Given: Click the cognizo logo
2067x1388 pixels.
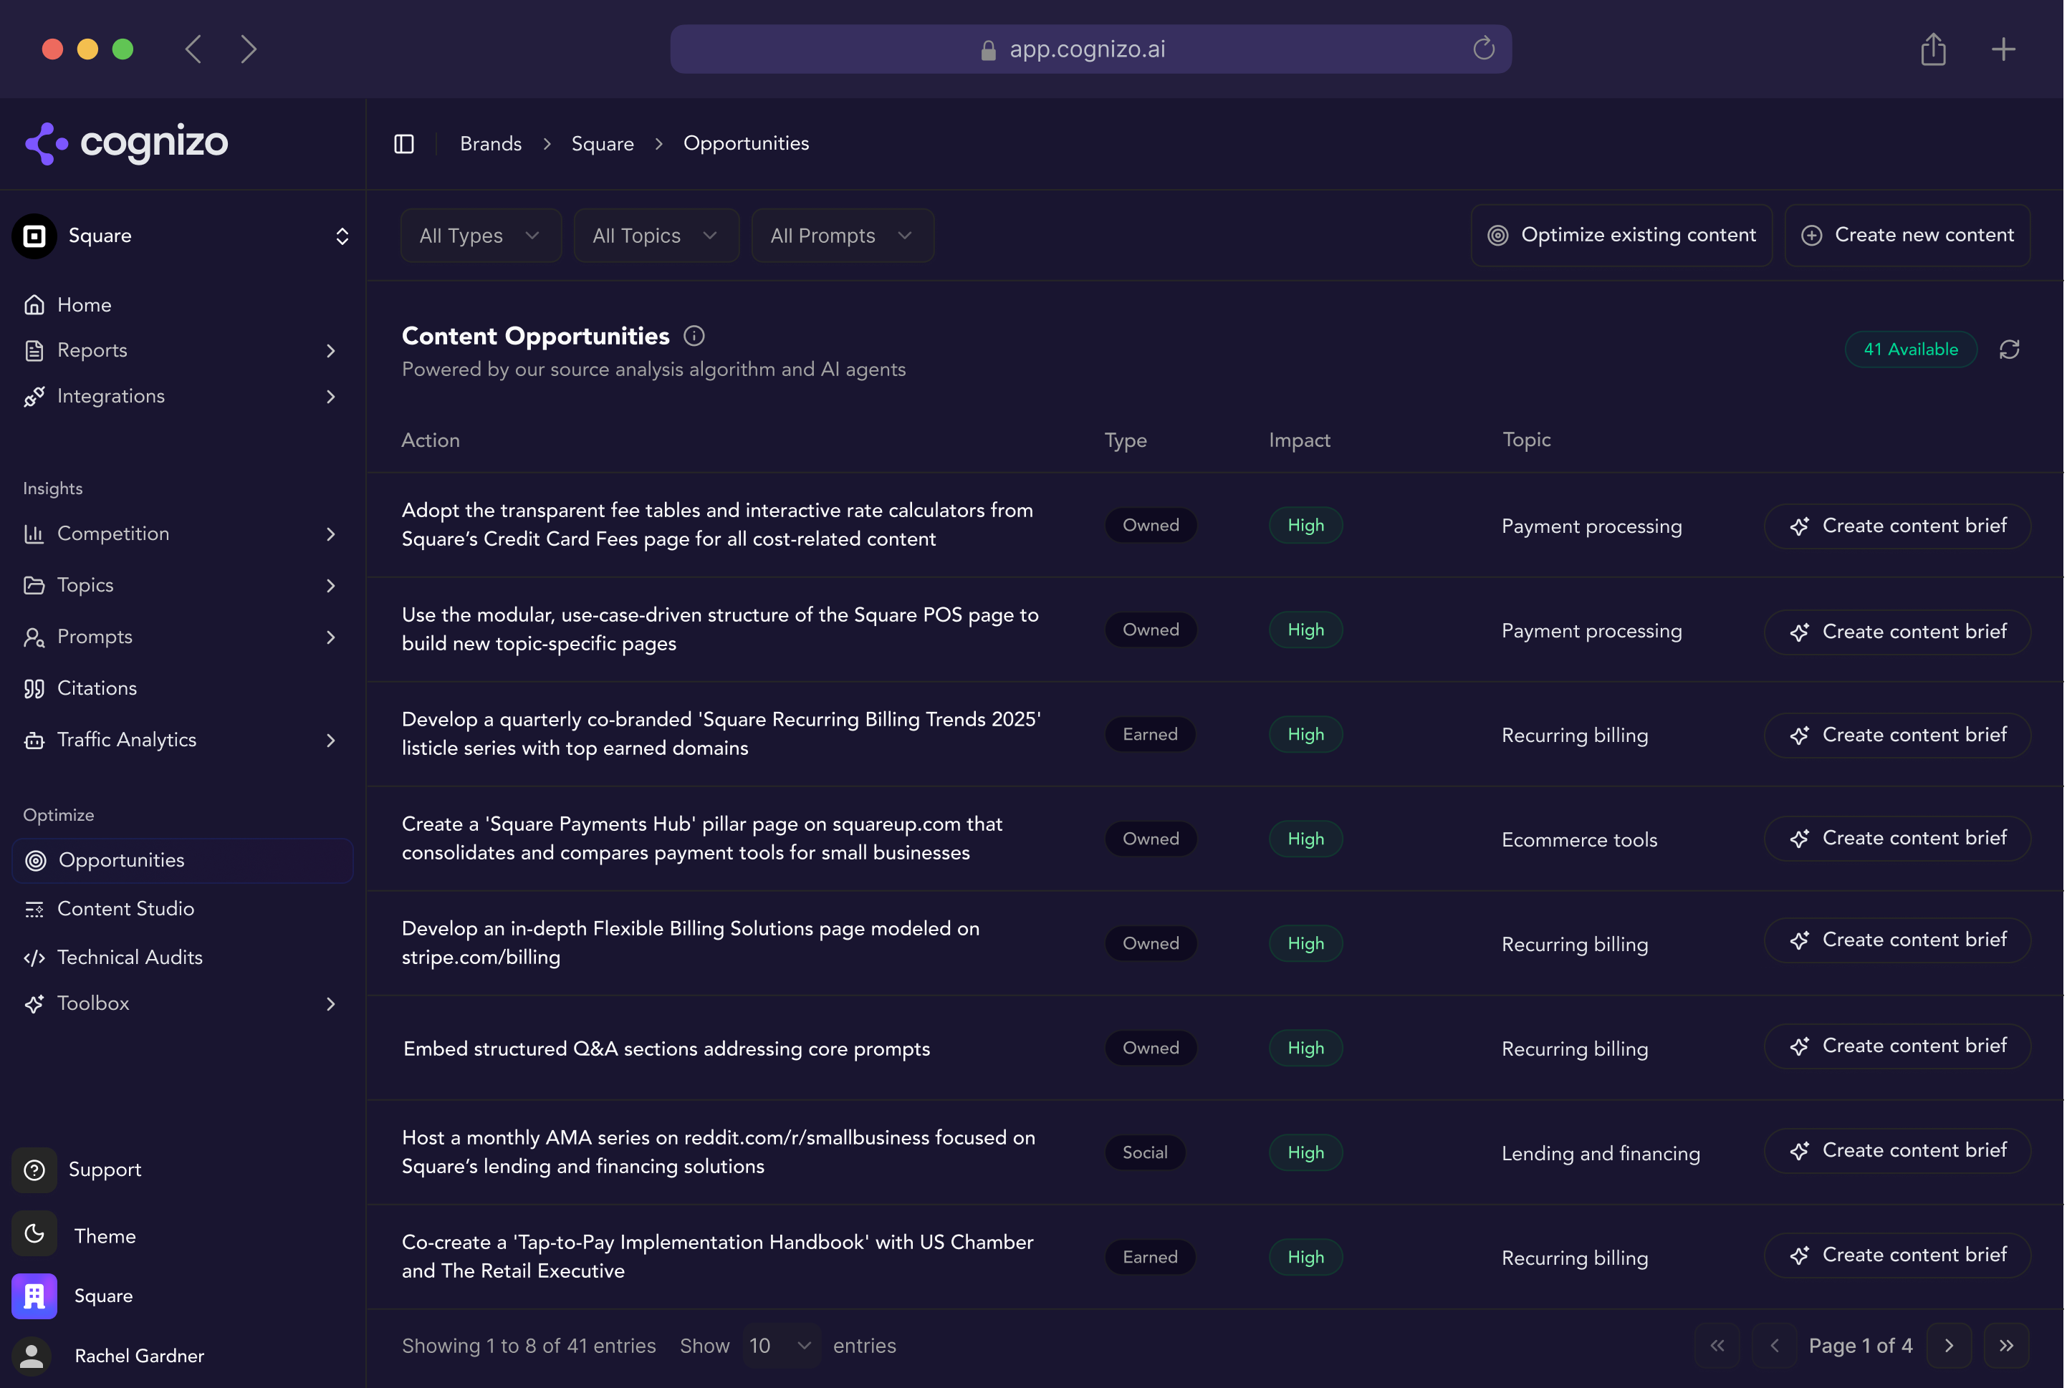Looking at the screenshot, I should click(127, 143).
